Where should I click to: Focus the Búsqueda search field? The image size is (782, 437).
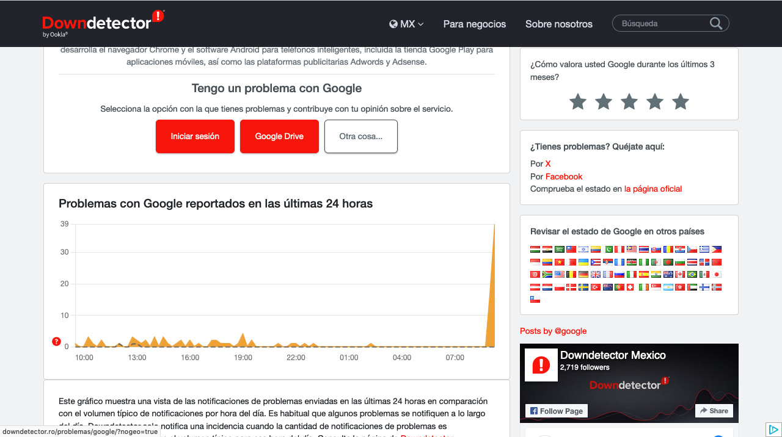point(663,23)
